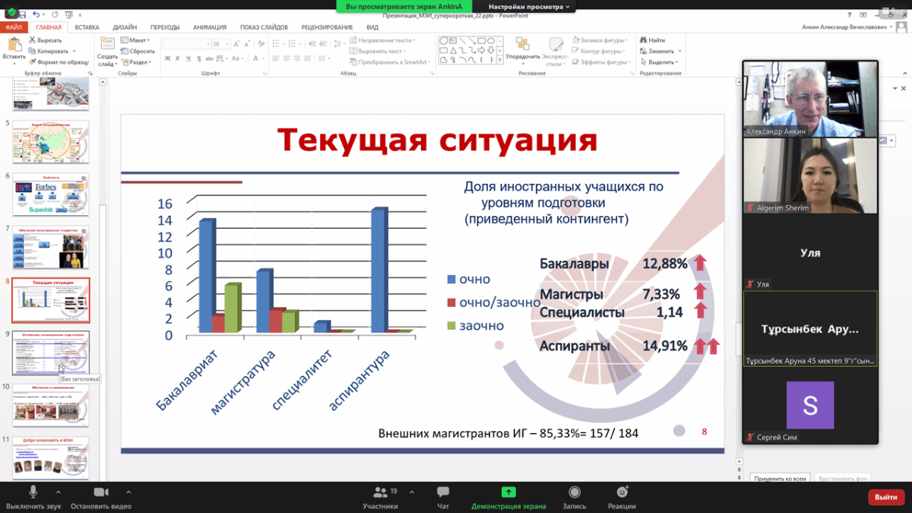Switch to the Insert (ВСТАВКА) tab
Screen dimensions: 912x513
87,27
